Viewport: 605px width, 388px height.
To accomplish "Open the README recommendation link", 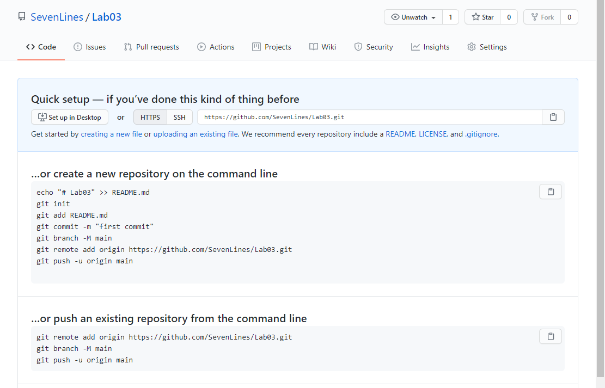I will pos(400,134).
